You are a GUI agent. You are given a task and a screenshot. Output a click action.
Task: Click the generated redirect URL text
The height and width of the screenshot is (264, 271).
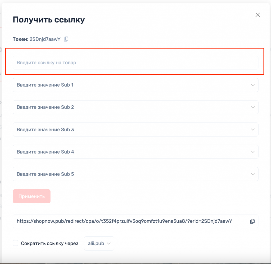[x=124, y=221]
